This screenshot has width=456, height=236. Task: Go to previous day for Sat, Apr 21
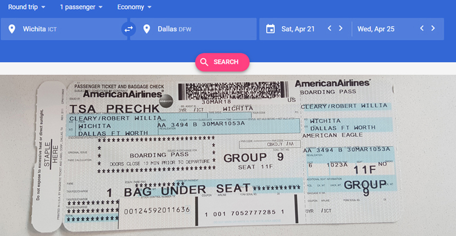click(330, 28)
